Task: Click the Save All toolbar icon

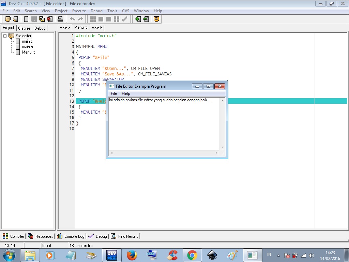Action: [42, 19]
